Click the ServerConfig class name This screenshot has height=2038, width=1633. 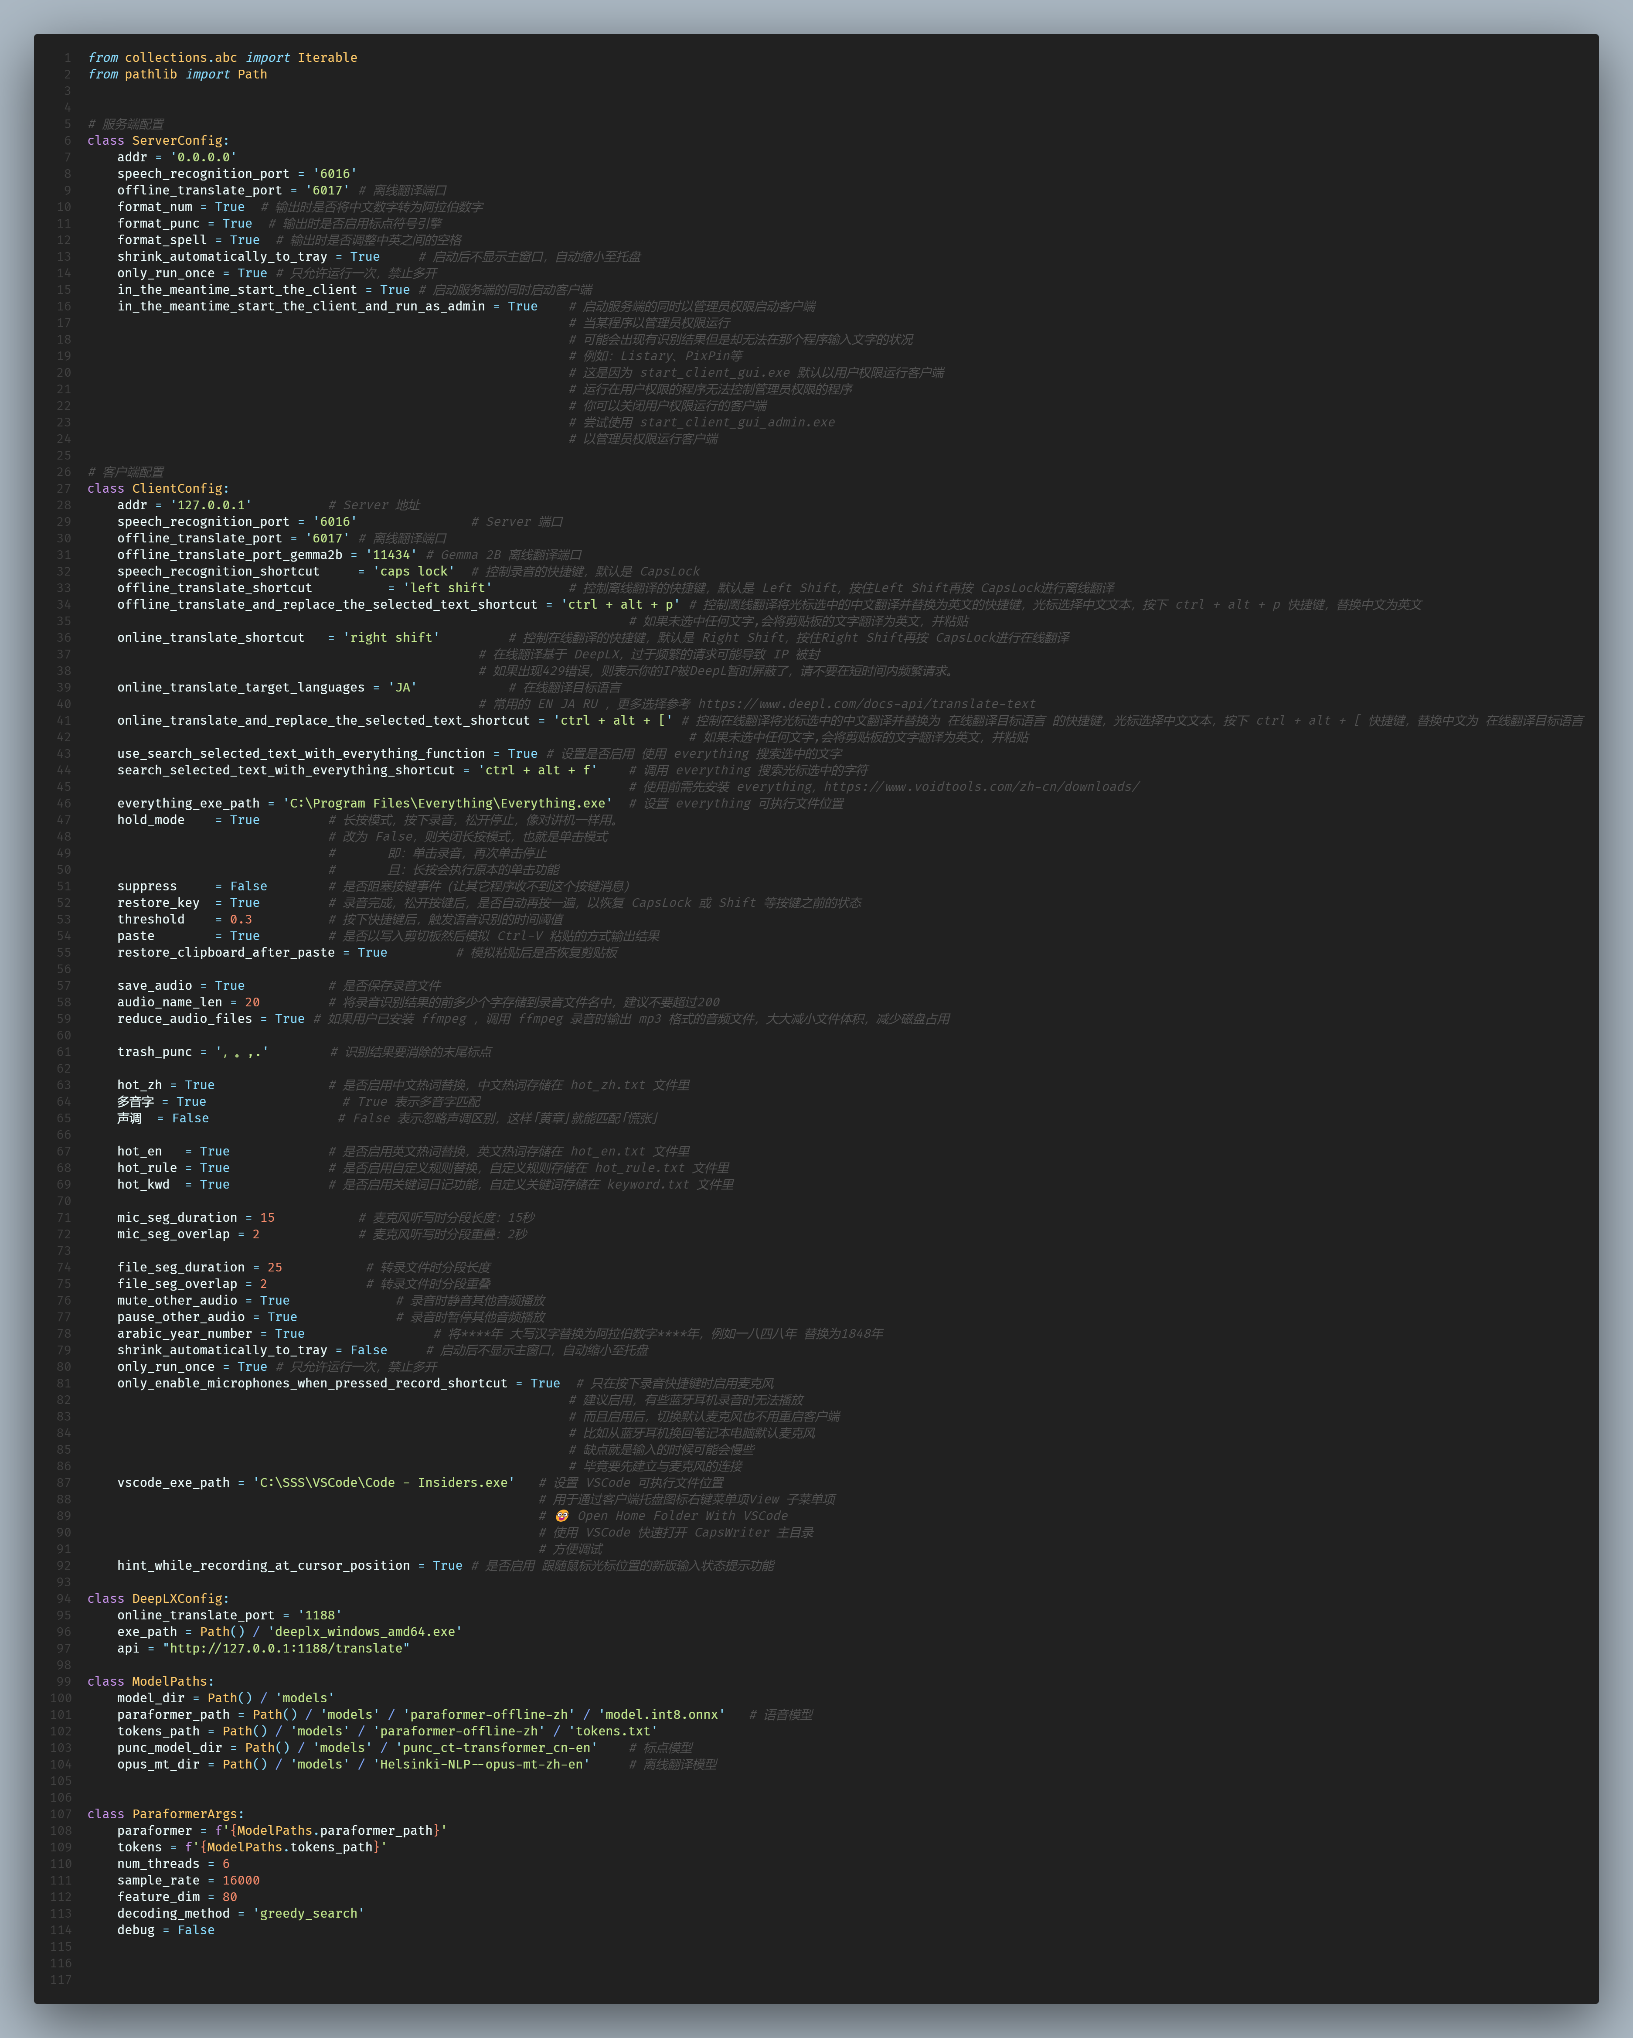[177, 141]
